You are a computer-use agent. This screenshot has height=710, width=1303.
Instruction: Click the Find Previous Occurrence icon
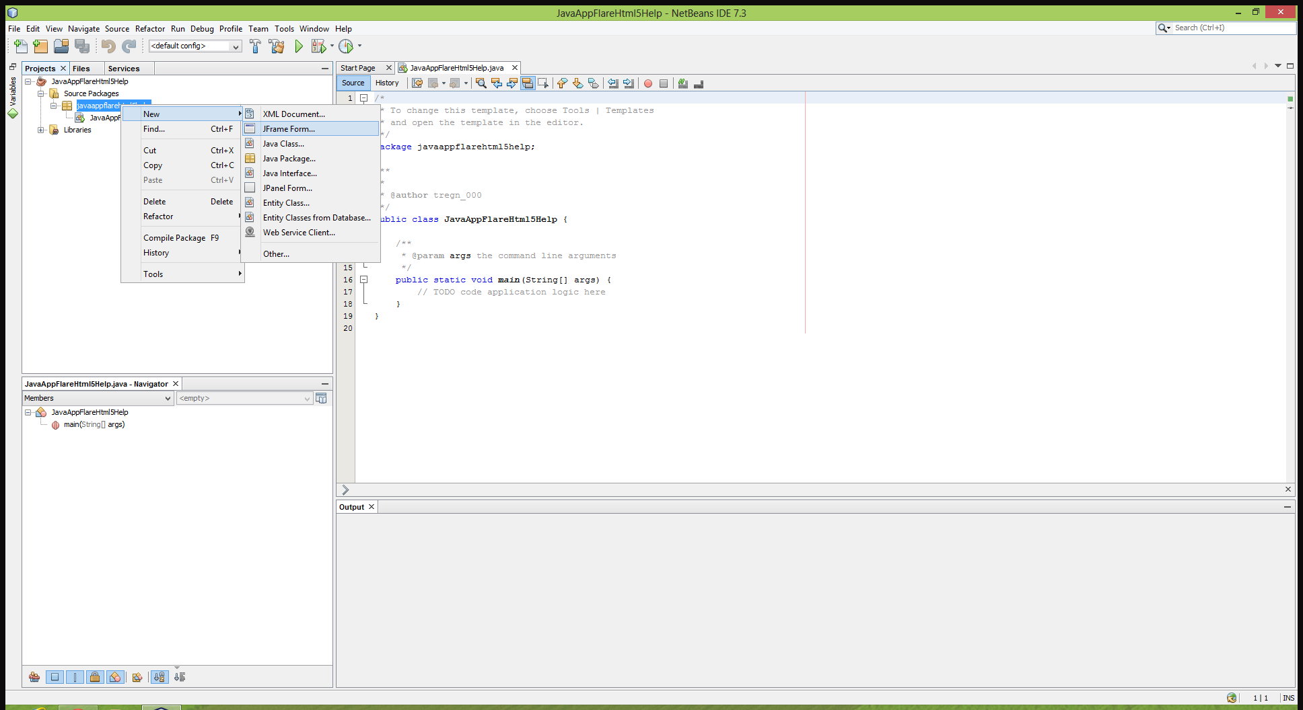pyautogui.click(x=497, y=83)
